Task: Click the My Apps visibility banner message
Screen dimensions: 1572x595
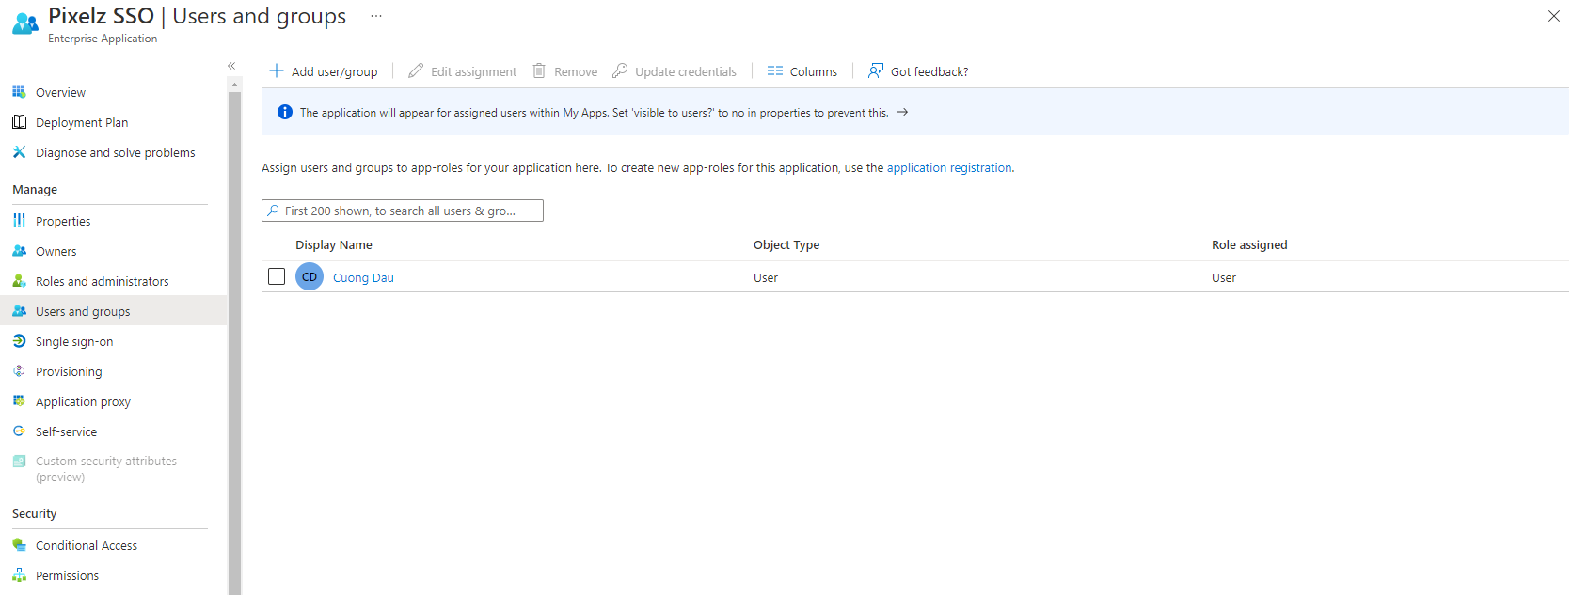Action: pos(594,113)
